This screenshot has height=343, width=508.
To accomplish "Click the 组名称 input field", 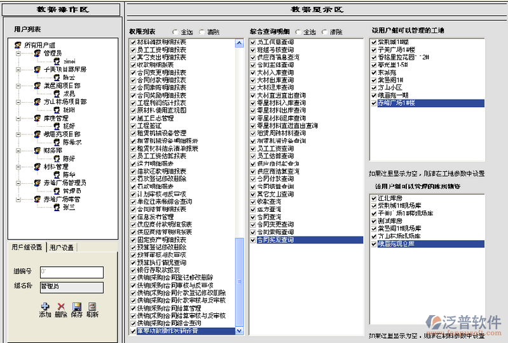I will [x=71, y=286].
